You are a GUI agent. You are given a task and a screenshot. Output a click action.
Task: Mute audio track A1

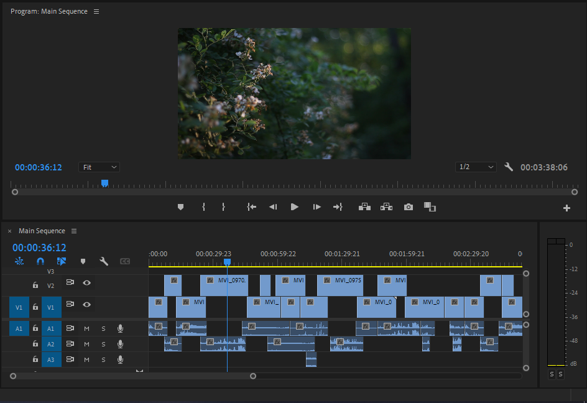[x=86, y=328]
